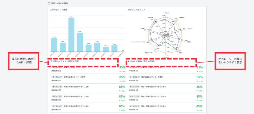Image resolution: width=254 pixels, height=114 pixels.
Task: Click the 成長ハイライト(直近30日間) heading
Action: [x=66, y=61]
